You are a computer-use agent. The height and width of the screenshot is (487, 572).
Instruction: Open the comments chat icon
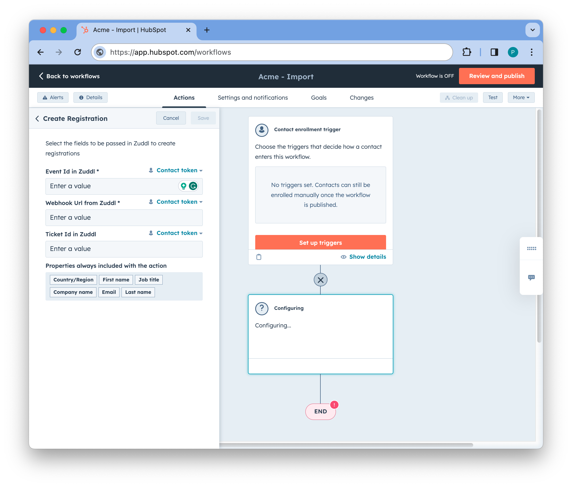[x=531, y=278]
